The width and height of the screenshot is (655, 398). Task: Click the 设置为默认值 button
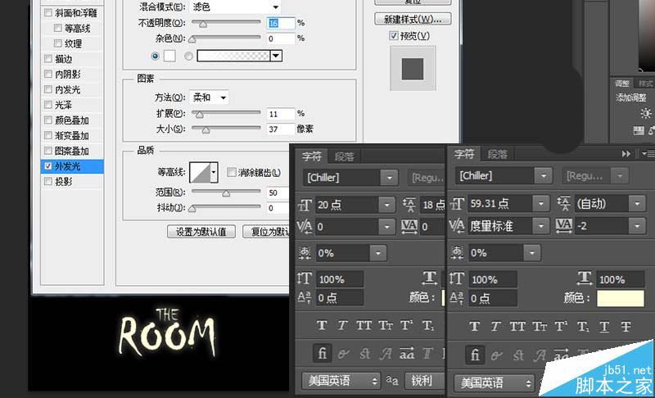(201, 232)
